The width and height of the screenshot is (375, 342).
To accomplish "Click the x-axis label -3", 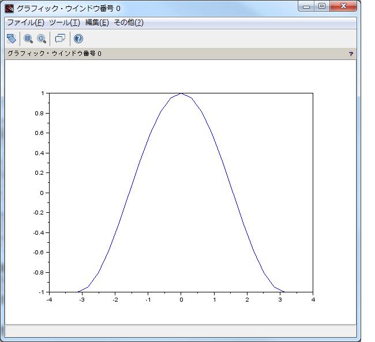I will (x=82, y=300).
